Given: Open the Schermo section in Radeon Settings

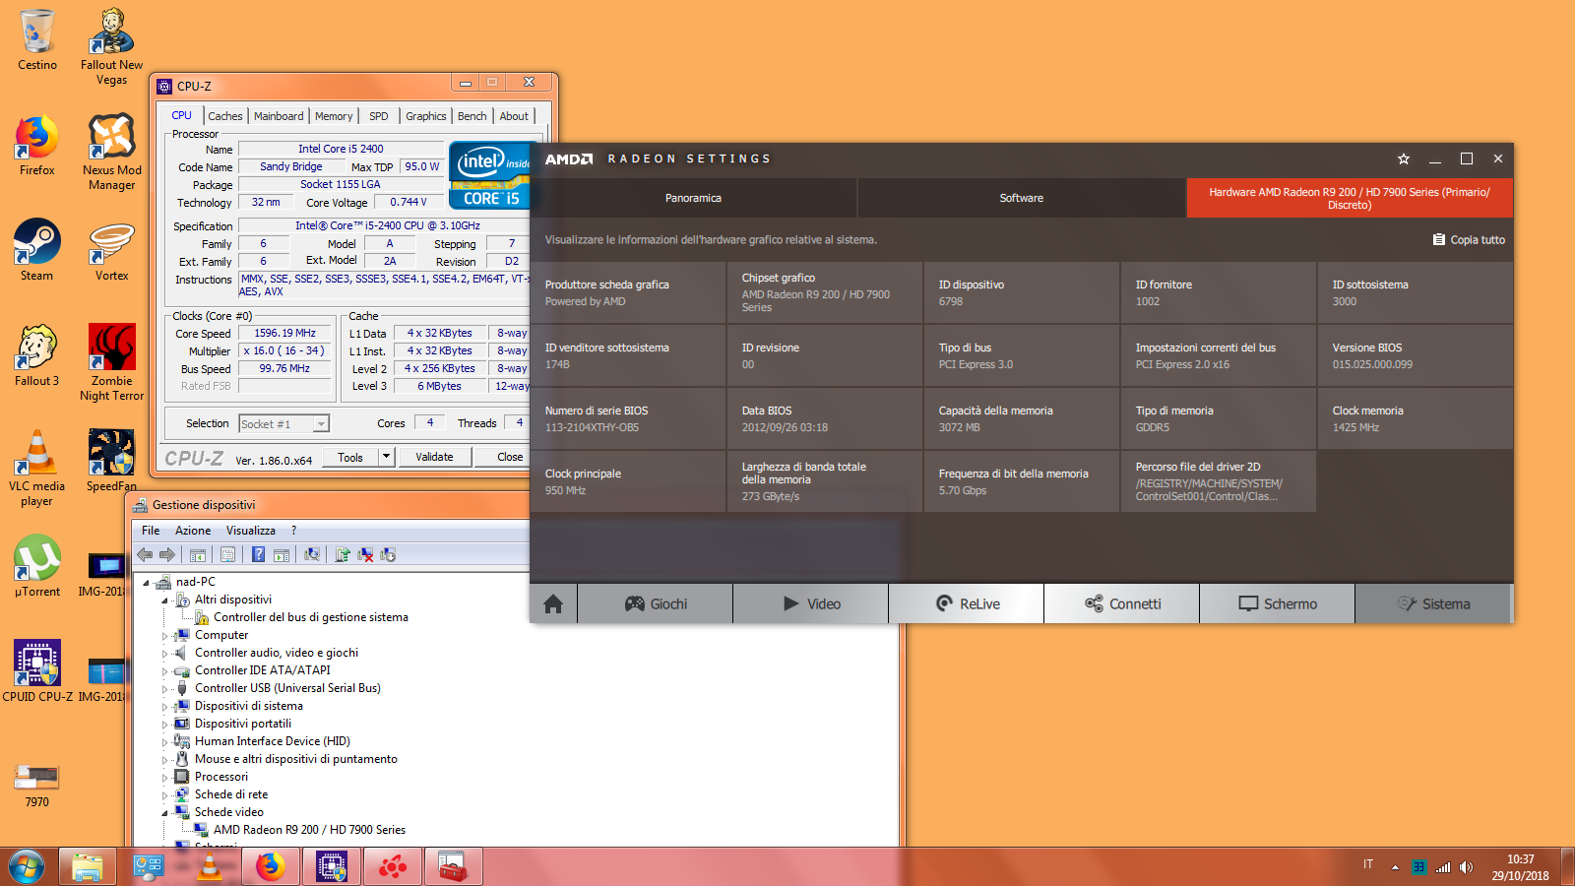Looking at the screenshot, I should [x=1278, y=603].
